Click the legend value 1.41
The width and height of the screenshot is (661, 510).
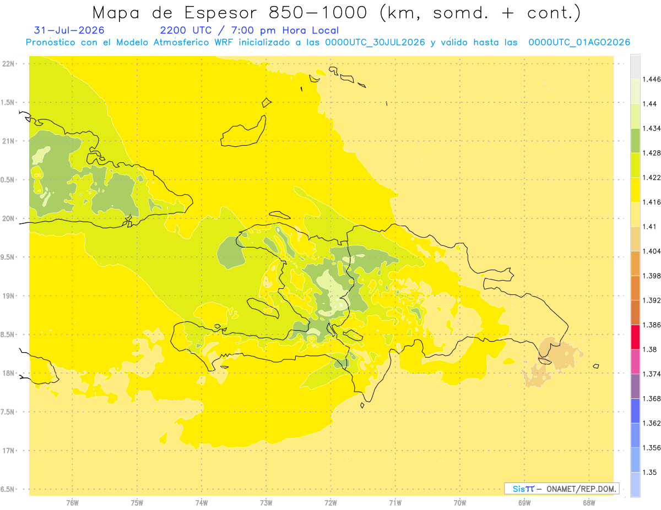click(x=649, y=227)
